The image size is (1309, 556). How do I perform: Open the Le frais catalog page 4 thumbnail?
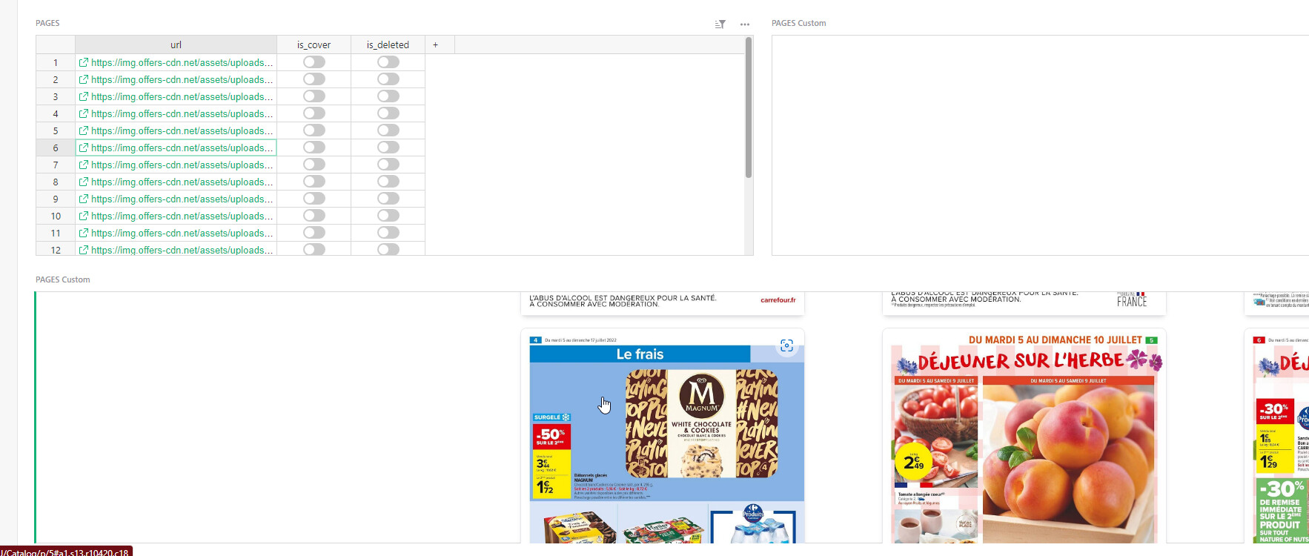pos(662,437)
